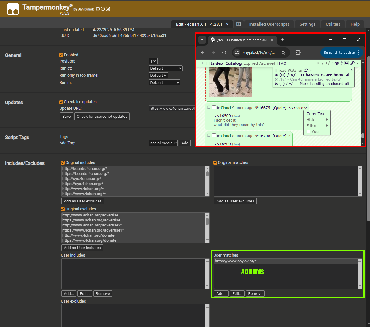370x327 pixels.
Task: Toggle the Original includes checkbox
Action: (x=63, y=162)
